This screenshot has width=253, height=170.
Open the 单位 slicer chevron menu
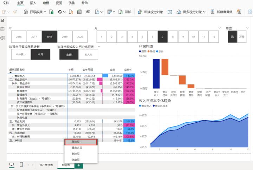pyautogui.click(x=247, y=28)
